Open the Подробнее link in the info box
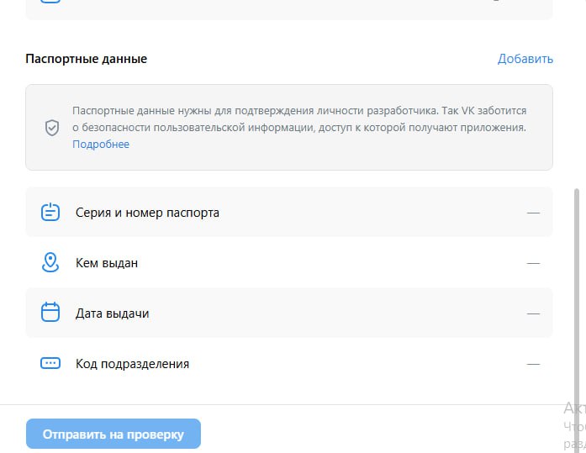Image resolution: width=586 pixels, height=453 pixels. 101,145
